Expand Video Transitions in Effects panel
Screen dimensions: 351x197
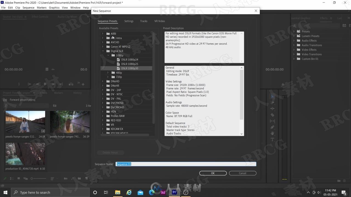294,54
